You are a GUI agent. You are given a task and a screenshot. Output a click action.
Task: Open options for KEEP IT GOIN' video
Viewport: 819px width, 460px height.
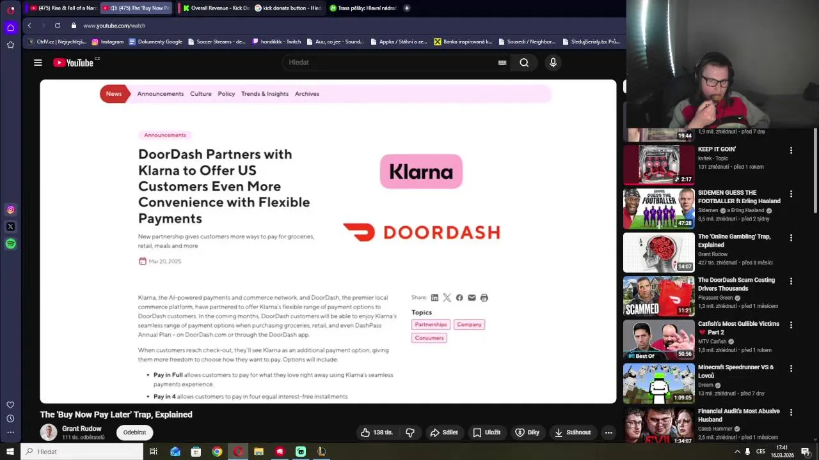791,151
